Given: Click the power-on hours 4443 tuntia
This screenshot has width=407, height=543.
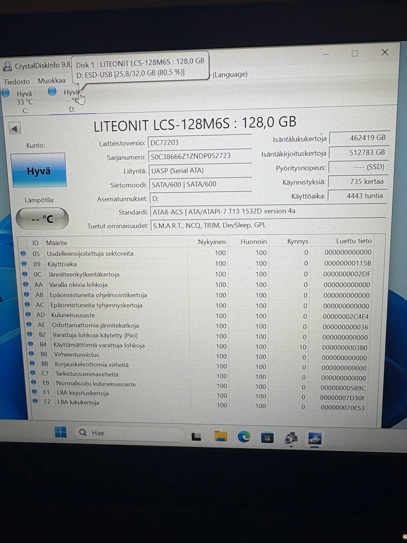Looking at the screenshot, I should click(x=357, y=196).
